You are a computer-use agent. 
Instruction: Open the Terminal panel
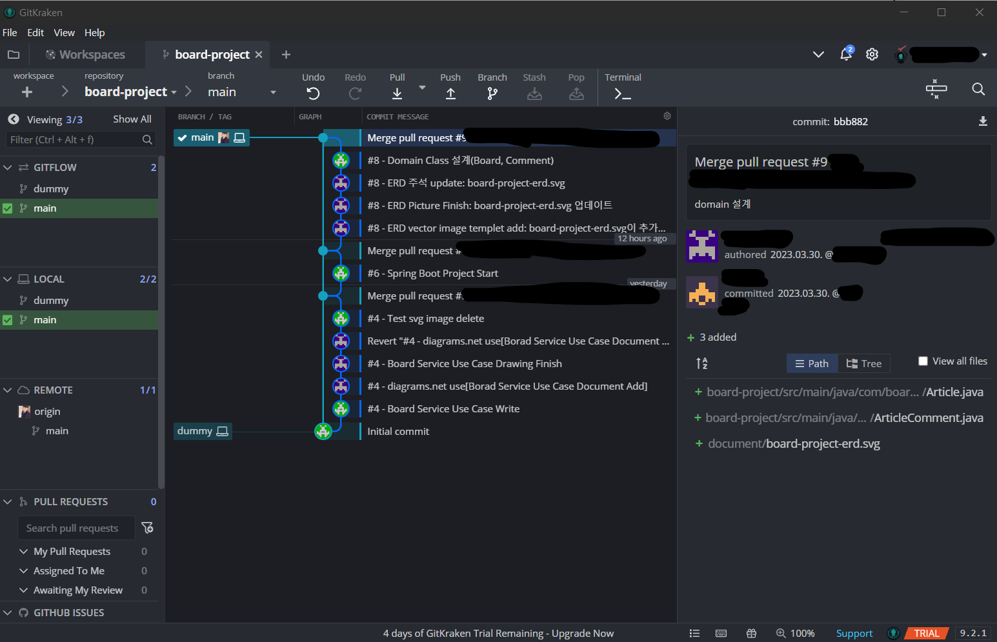623,94
